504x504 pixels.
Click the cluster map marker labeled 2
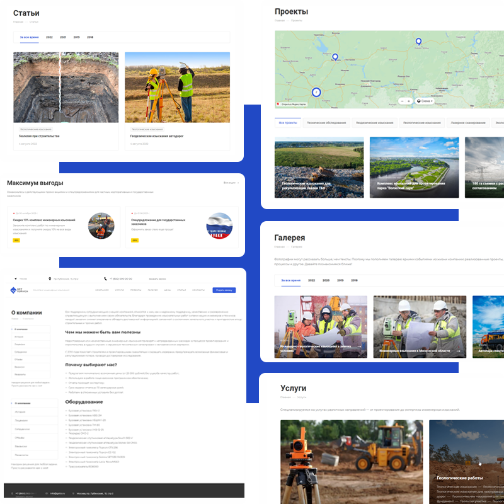click(x=316, y=92)
